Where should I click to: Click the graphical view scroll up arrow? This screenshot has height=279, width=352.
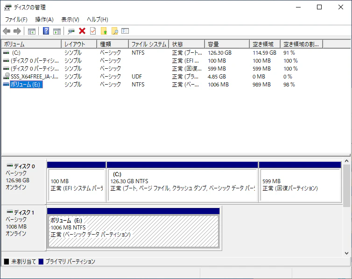(x=346, y=161)
